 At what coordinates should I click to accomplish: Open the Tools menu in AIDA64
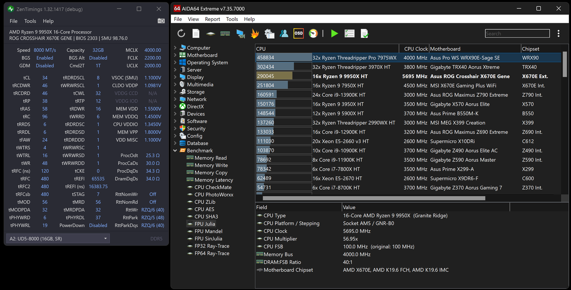tap(232, 19)
